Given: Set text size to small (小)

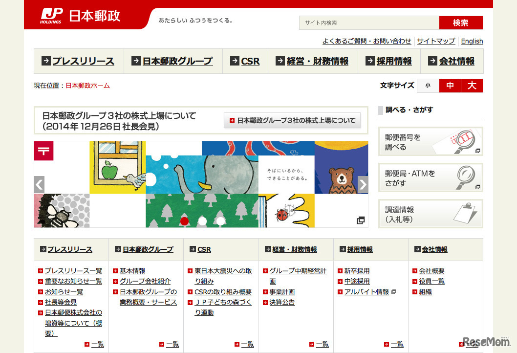Looking at the screenshot, I should pyautogui.click(x=428, y=86).
